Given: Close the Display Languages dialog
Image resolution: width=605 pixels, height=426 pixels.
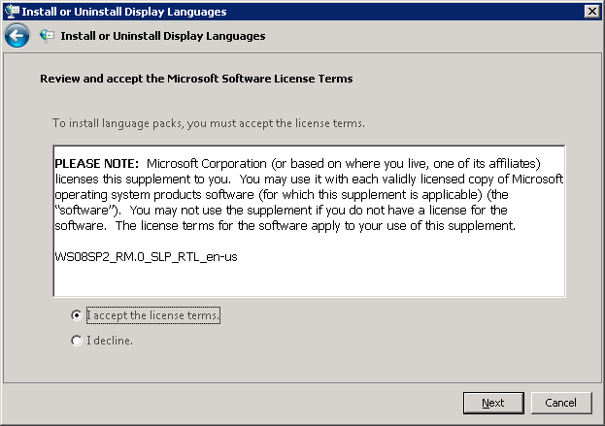Looking at the screenshot, I should coord(591,12).
